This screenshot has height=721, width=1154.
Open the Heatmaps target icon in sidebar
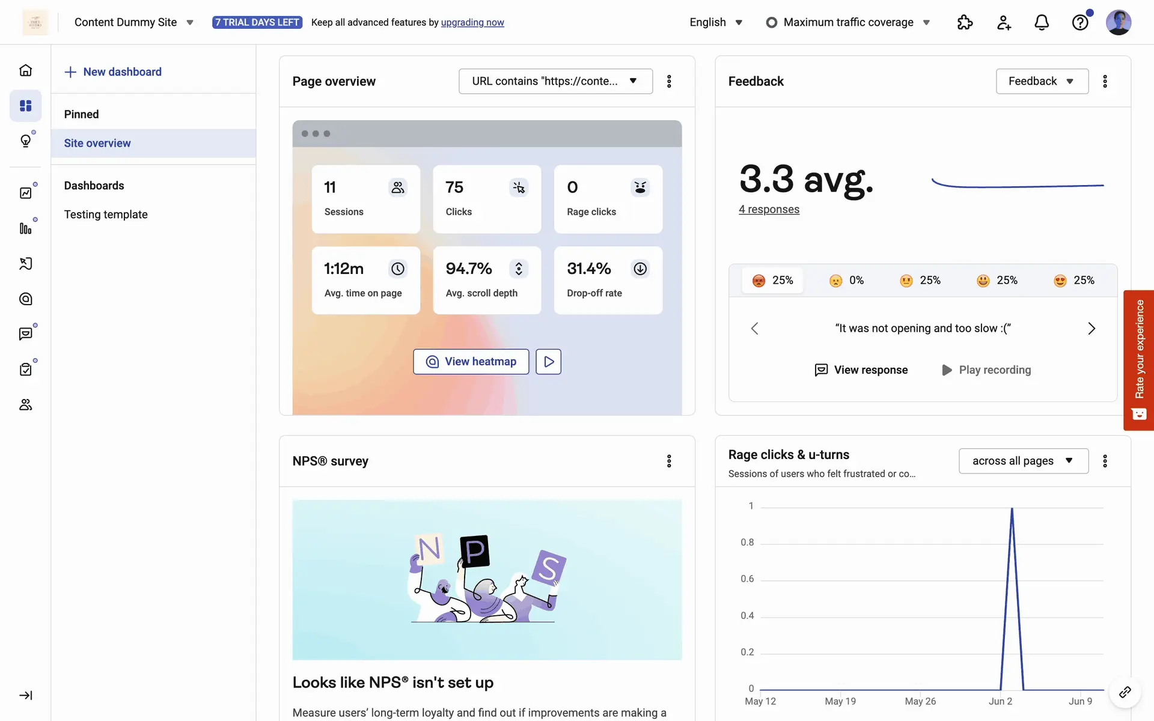coord(25,299)
